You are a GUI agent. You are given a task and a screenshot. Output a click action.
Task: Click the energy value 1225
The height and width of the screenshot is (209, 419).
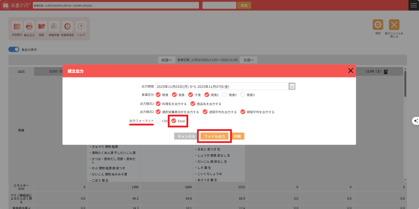(x=241, y=187)
